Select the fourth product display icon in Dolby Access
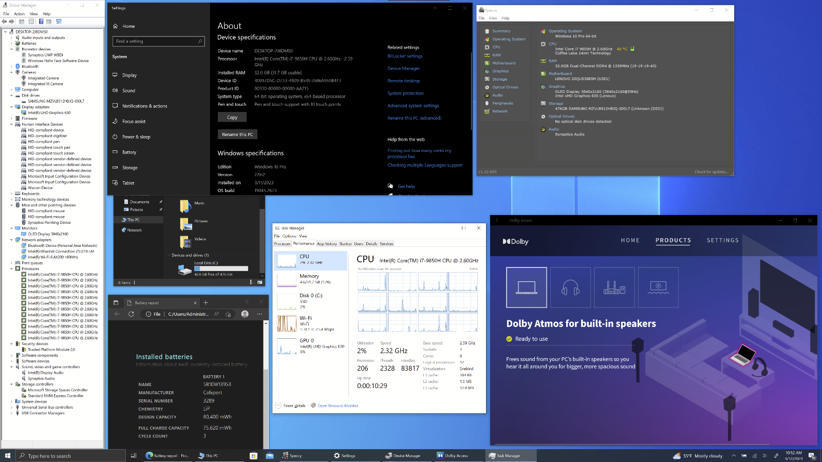 [x=658, y=287]
